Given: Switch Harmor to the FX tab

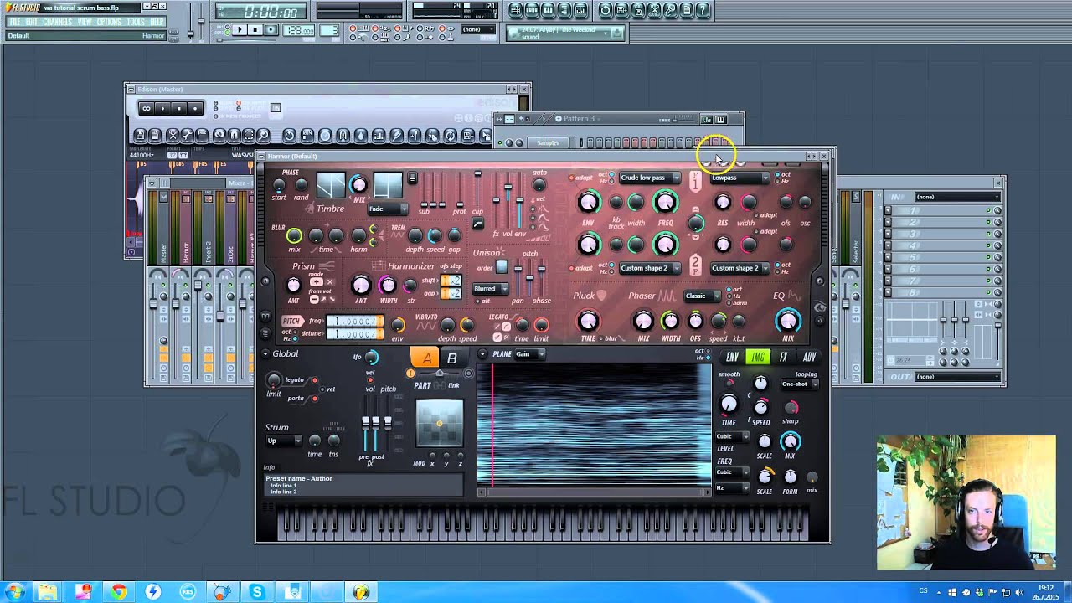Looking at the screenshot, I should point(784,357).
